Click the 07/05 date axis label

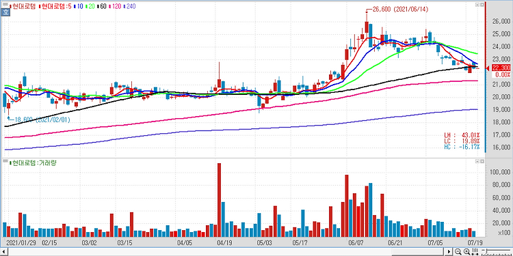pos(435,243)
